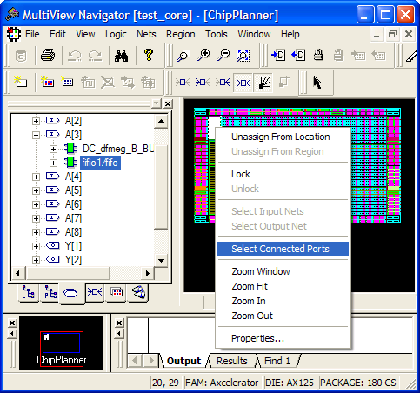Select the fifio1/fifo tree item
Image resolution: width=420 pixels, height=393 pixels.
(x=100, y=163)
